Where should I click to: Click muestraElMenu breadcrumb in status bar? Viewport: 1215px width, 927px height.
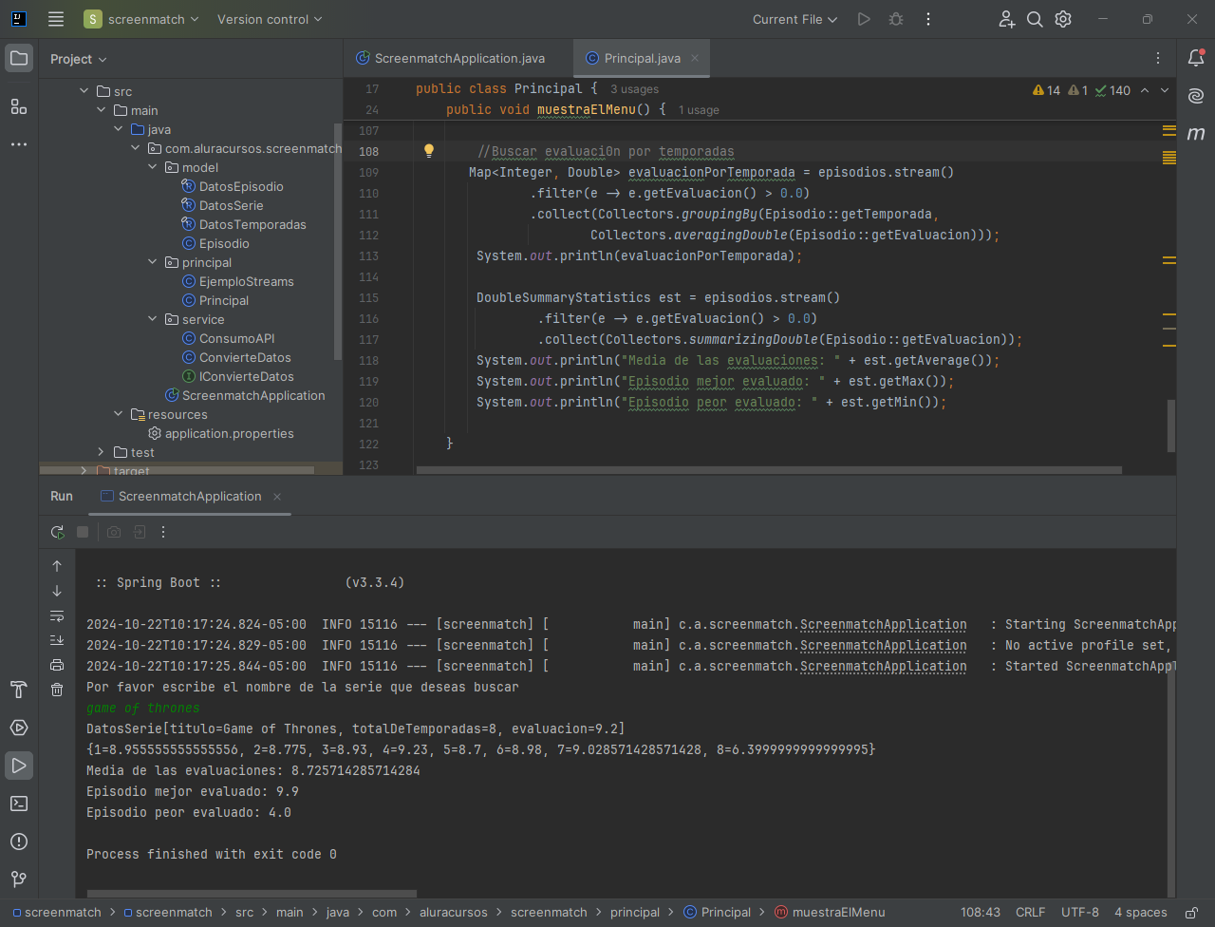(830, 912)
